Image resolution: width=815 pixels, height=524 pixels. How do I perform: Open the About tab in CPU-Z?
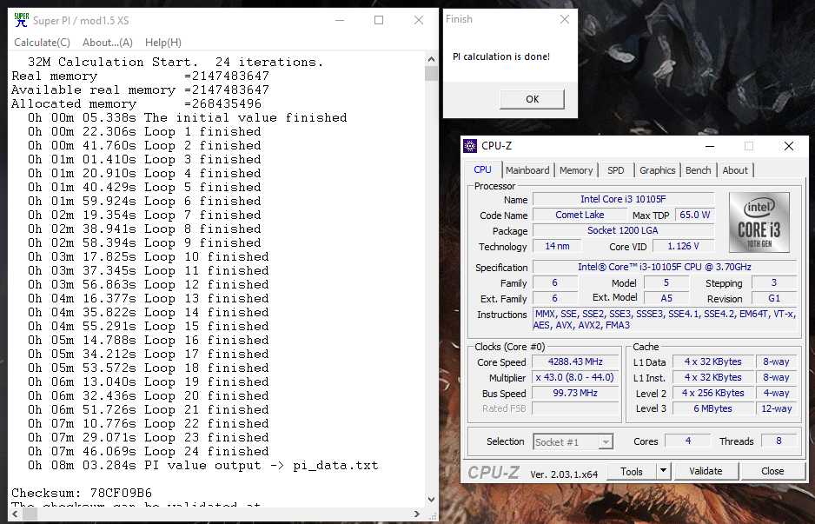(x=735, y=170)
